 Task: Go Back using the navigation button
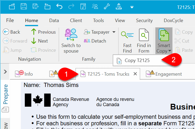point(11,32)
